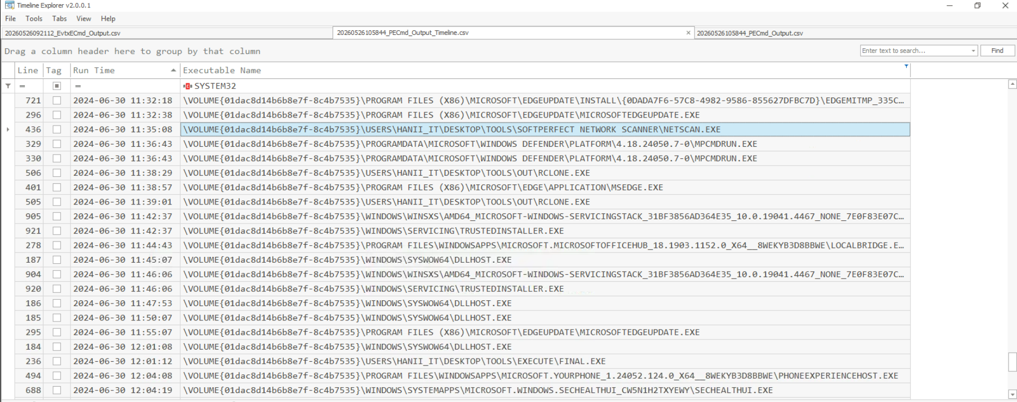The width and height of the screenshot is (1017, 402).
Task: Click the sort arrow in Run Time header
Action: 173,70
